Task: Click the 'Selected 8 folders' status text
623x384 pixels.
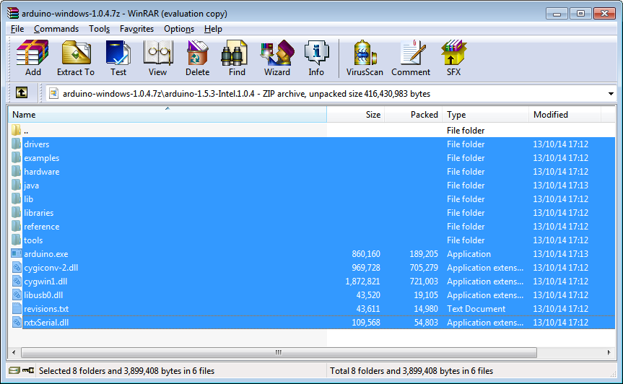Action: point(126,370)
